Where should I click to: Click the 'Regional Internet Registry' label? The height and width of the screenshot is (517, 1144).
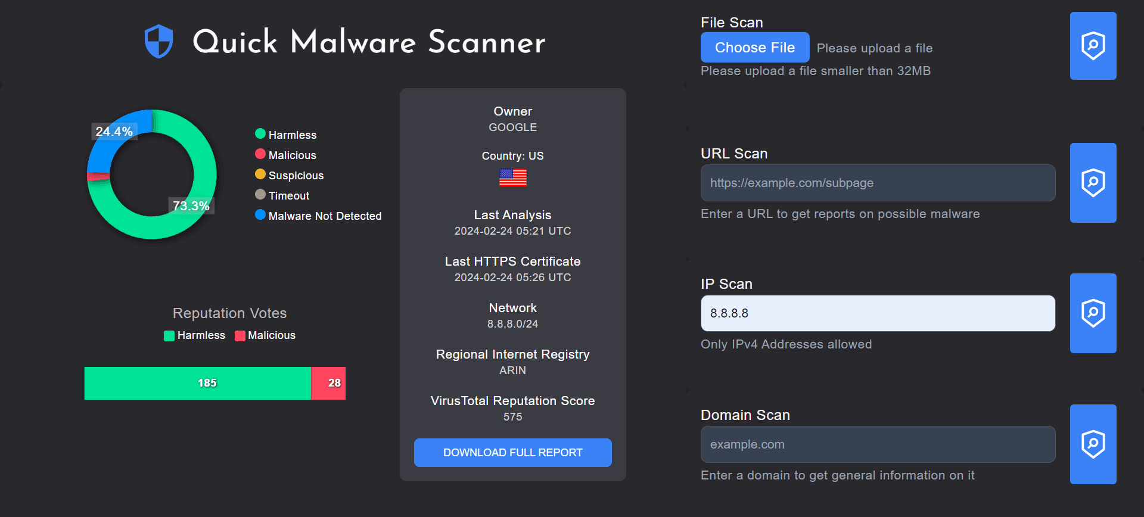[513, 354]
